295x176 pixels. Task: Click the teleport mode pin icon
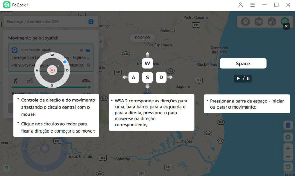(245, 22)
